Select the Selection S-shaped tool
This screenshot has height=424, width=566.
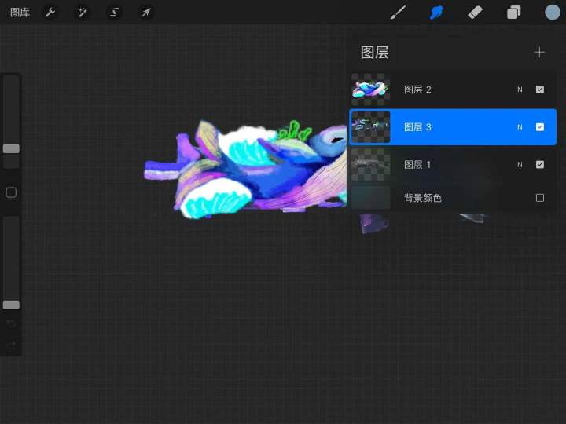point(114,13)
